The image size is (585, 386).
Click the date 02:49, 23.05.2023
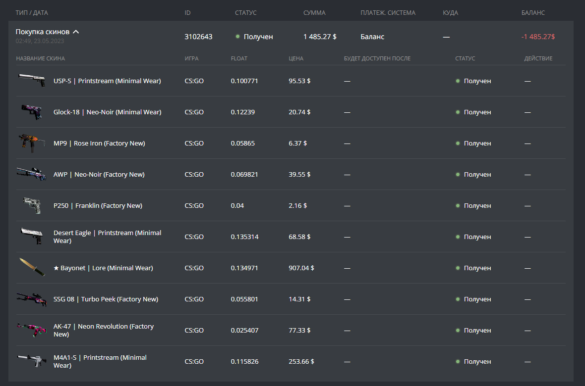40,41
